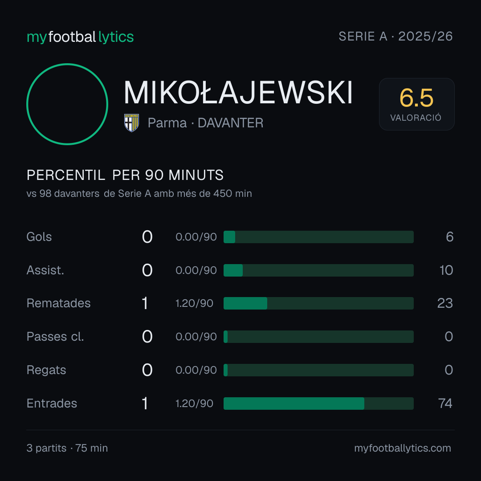Click the Assist. percentile bar
Viewport: 481px width, 481px height.
318,270
